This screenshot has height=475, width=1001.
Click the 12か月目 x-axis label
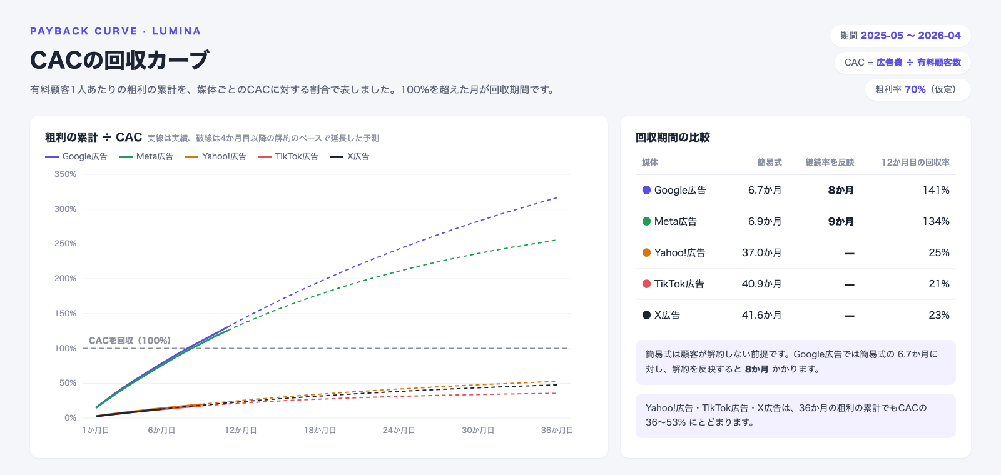click(241, 431)
